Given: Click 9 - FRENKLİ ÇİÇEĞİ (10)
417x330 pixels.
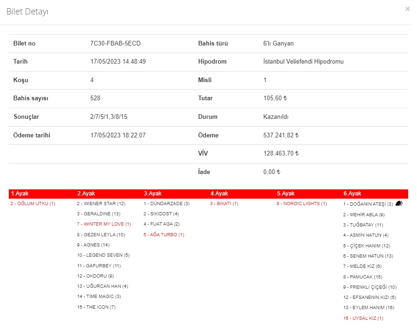Looking at the screenshot, I should pyautogui.click(x=370, y=287).
